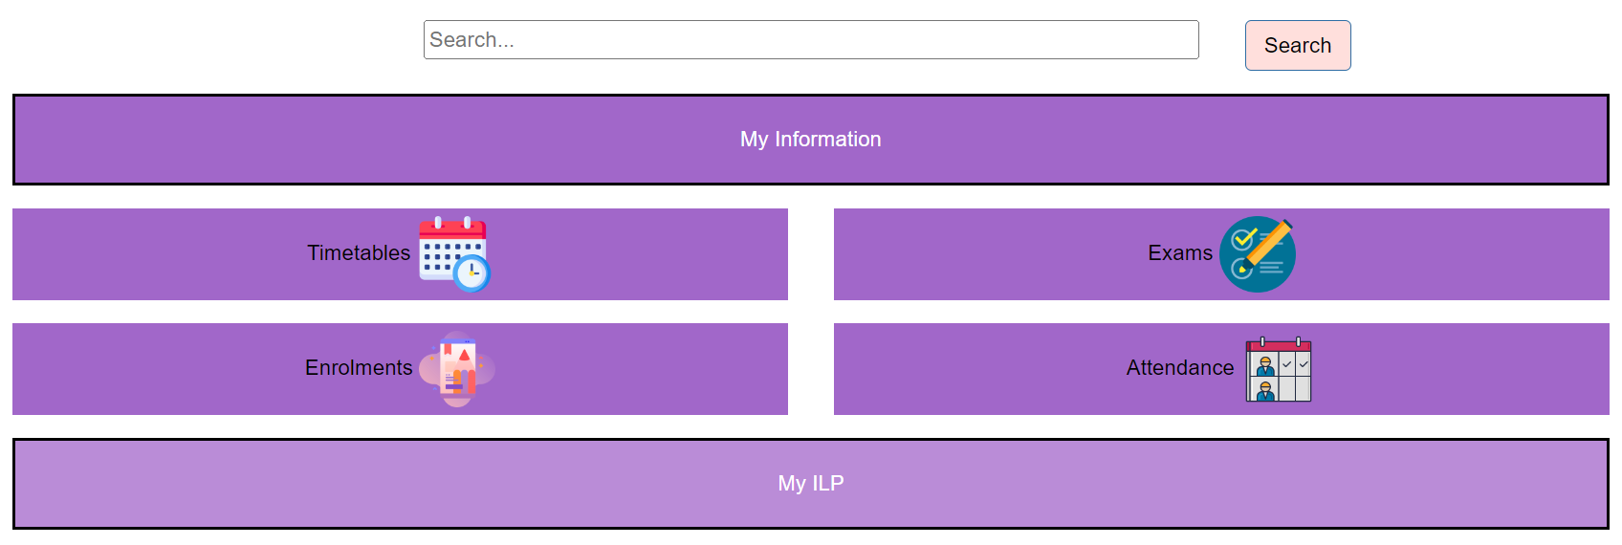Expand the My Information section
This screenshot has width=1622, height=545.
click(810, 140)
